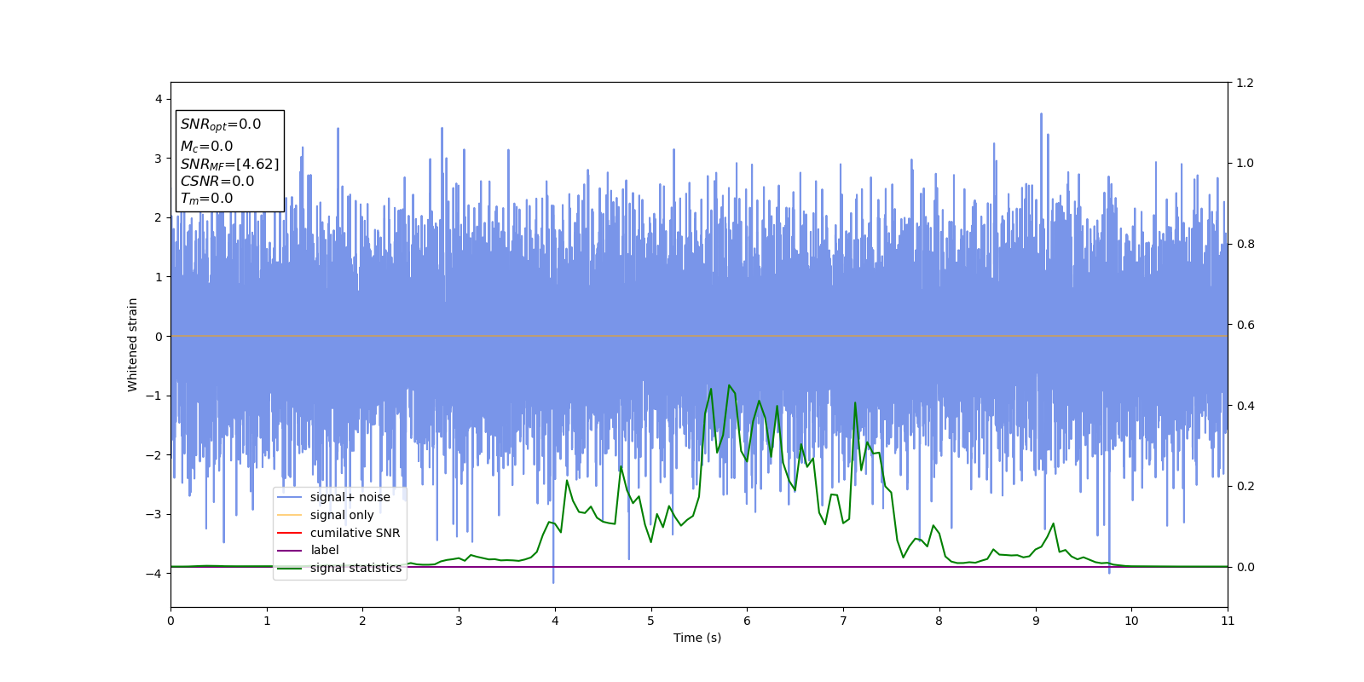
Task: Click the x-axis tick label 0
Action: (170, 621)
